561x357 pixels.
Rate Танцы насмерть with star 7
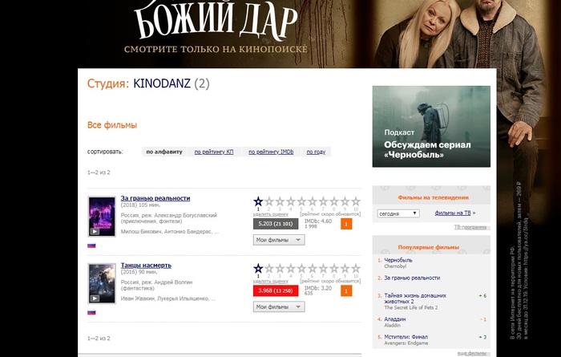pos(324,269)
